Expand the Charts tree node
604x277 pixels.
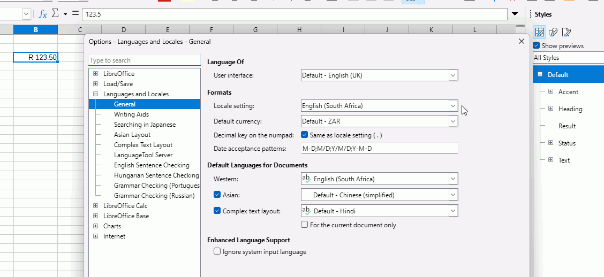(95, 226)
